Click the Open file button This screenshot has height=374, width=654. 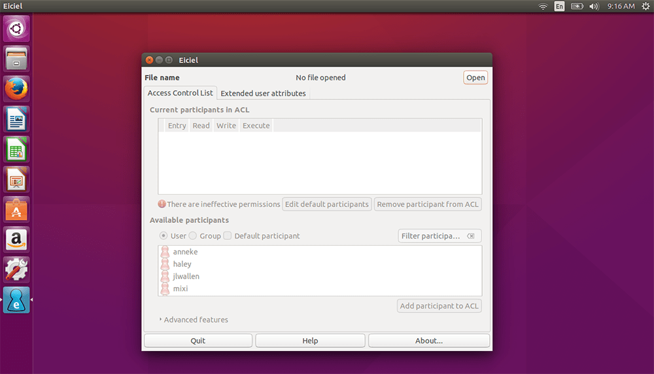click(x=475, y=78)
